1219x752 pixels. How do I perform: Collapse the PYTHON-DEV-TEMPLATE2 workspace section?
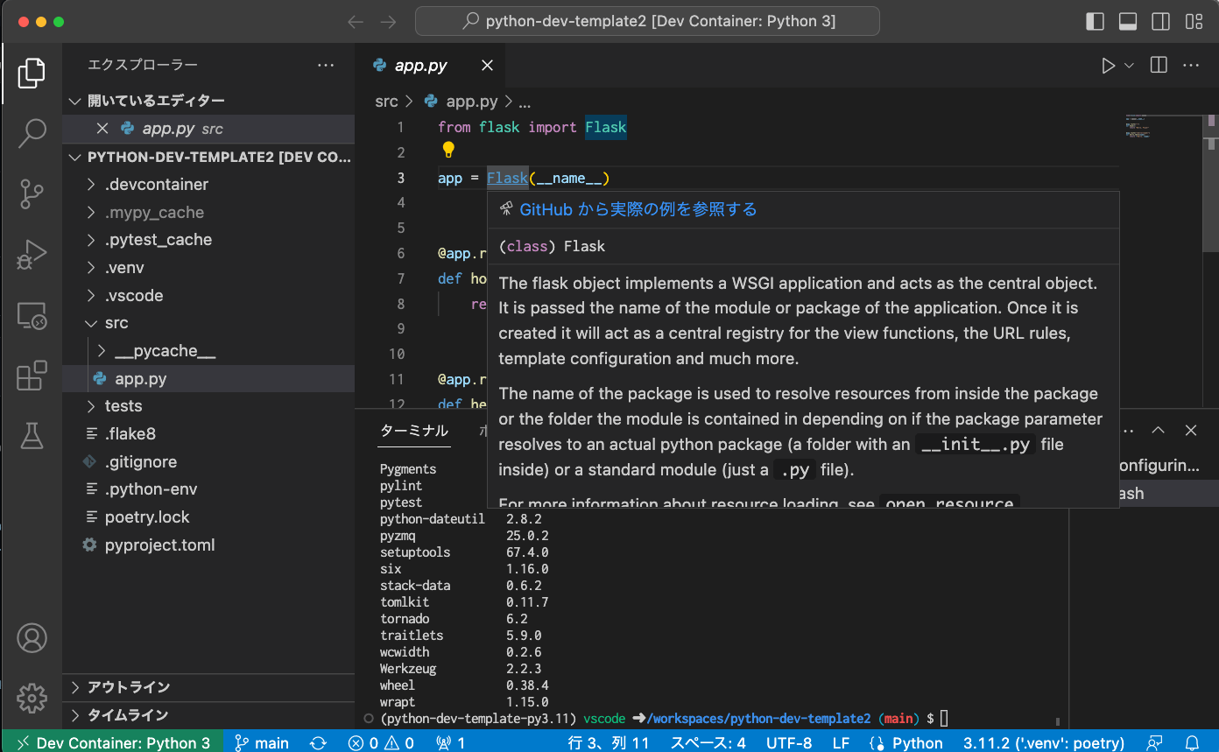point(208,158)
